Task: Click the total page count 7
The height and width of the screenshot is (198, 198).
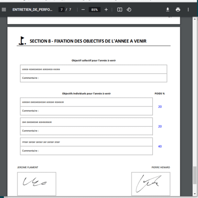Action: pyautogui.click(x=70, y=10)
